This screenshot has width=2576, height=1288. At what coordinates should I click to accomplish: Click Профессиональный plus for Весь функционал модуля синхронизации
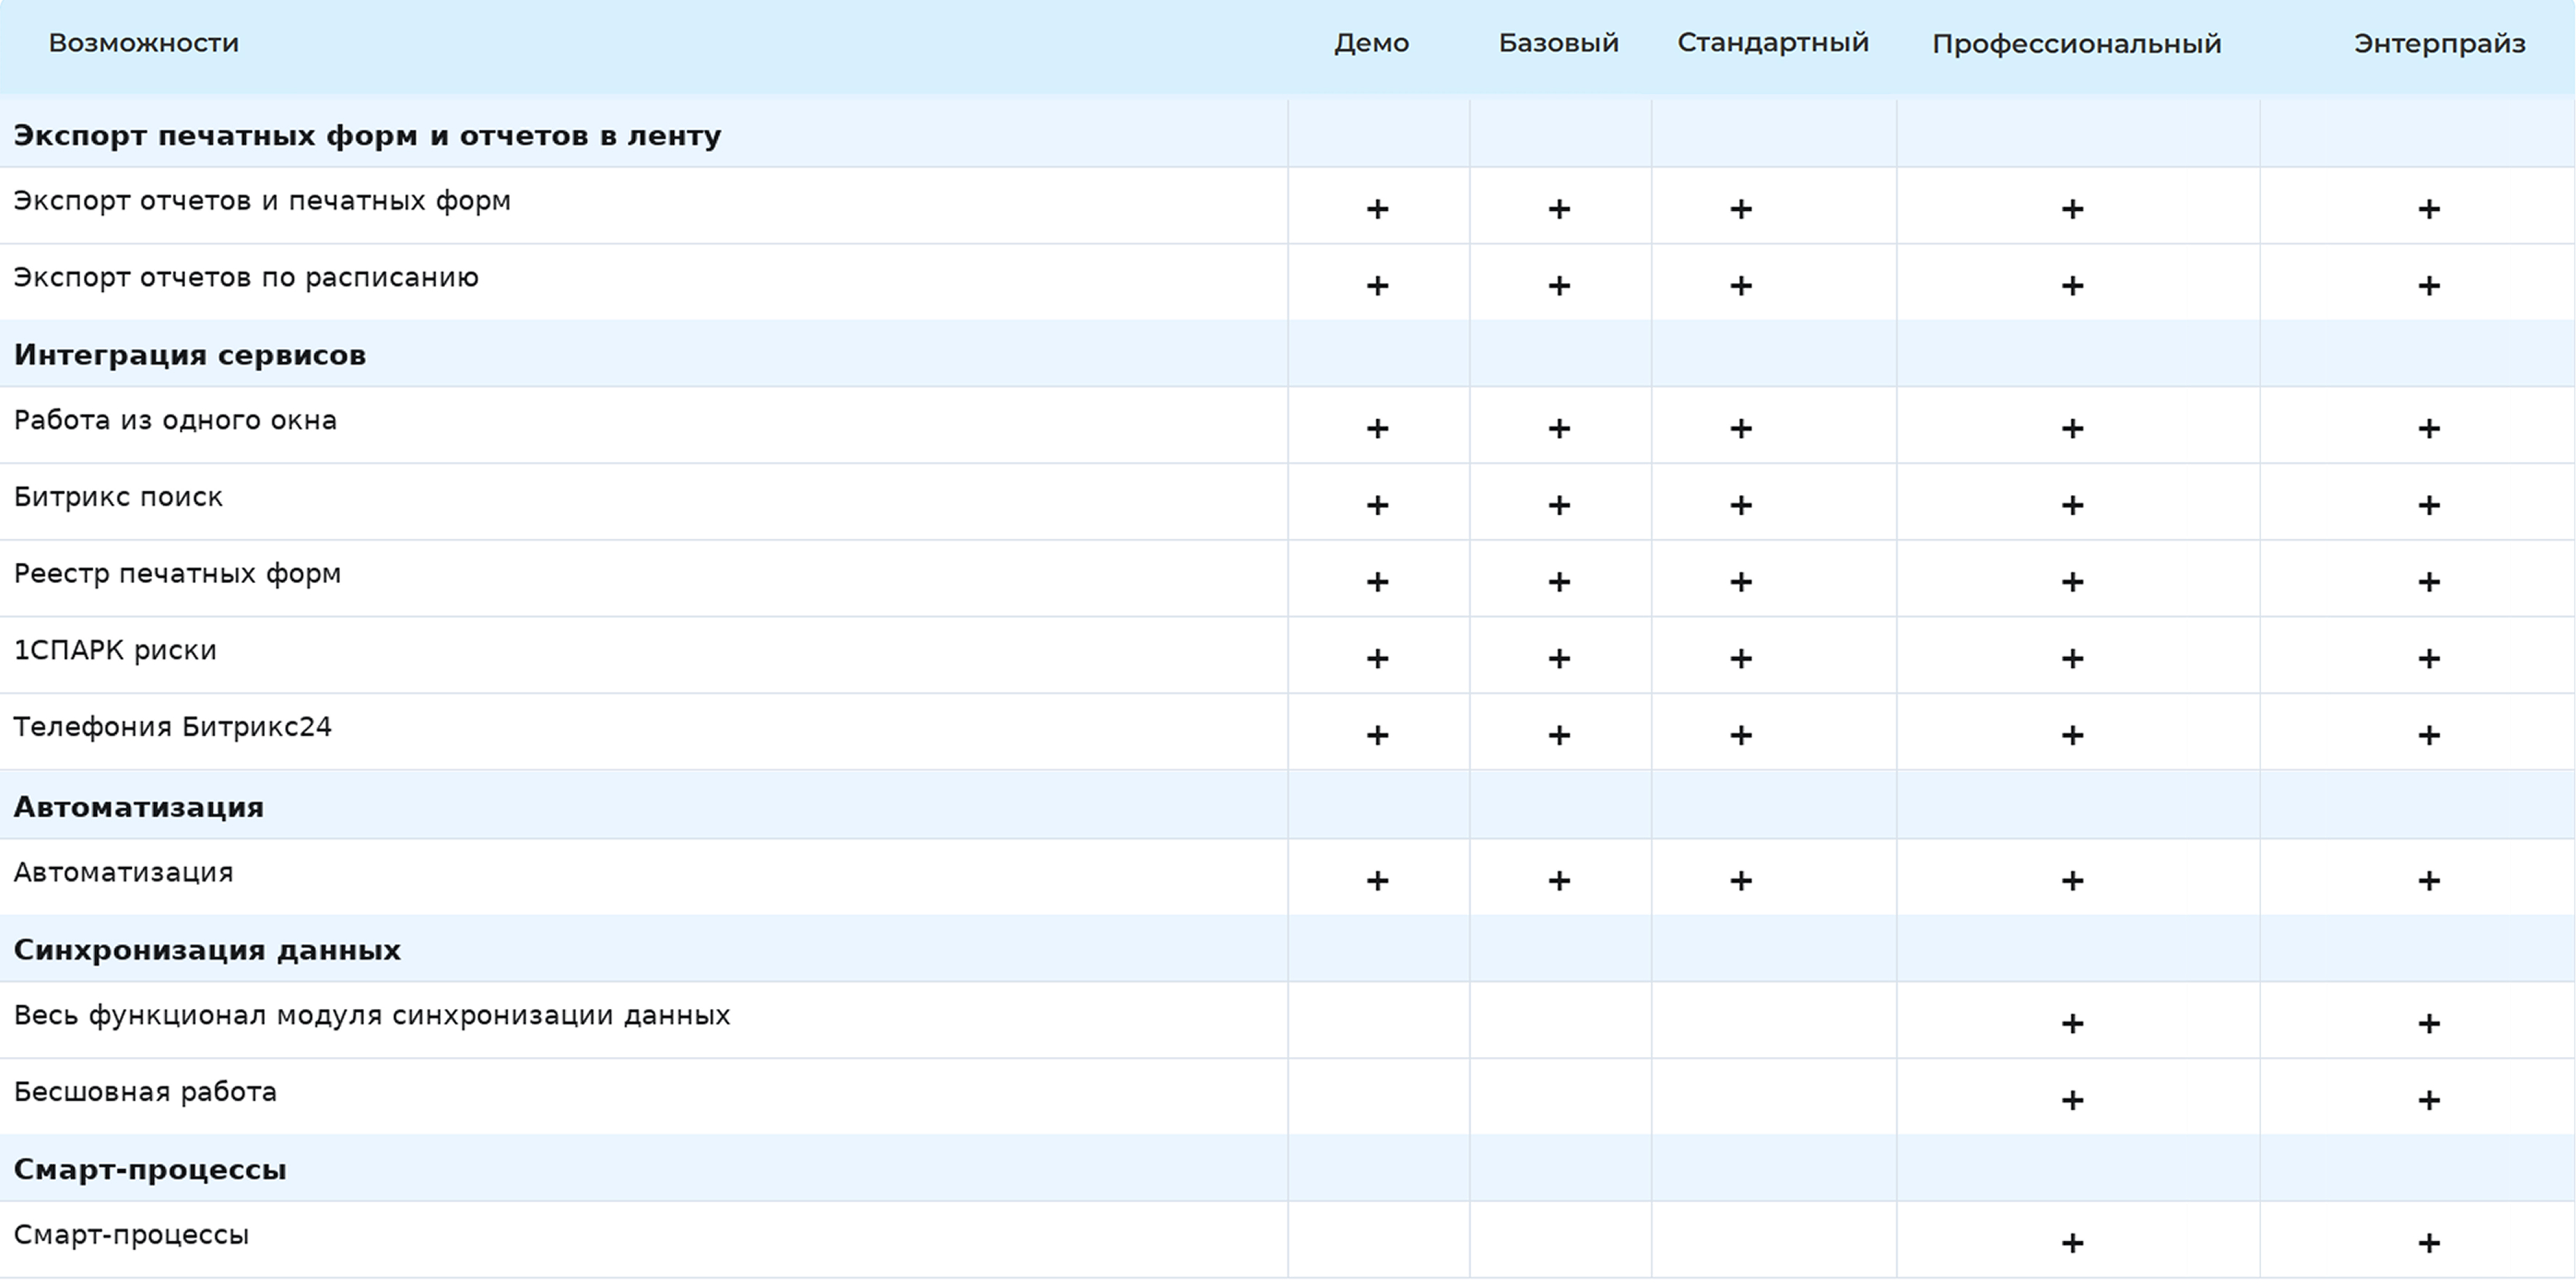click(x=2073, y=1024)
